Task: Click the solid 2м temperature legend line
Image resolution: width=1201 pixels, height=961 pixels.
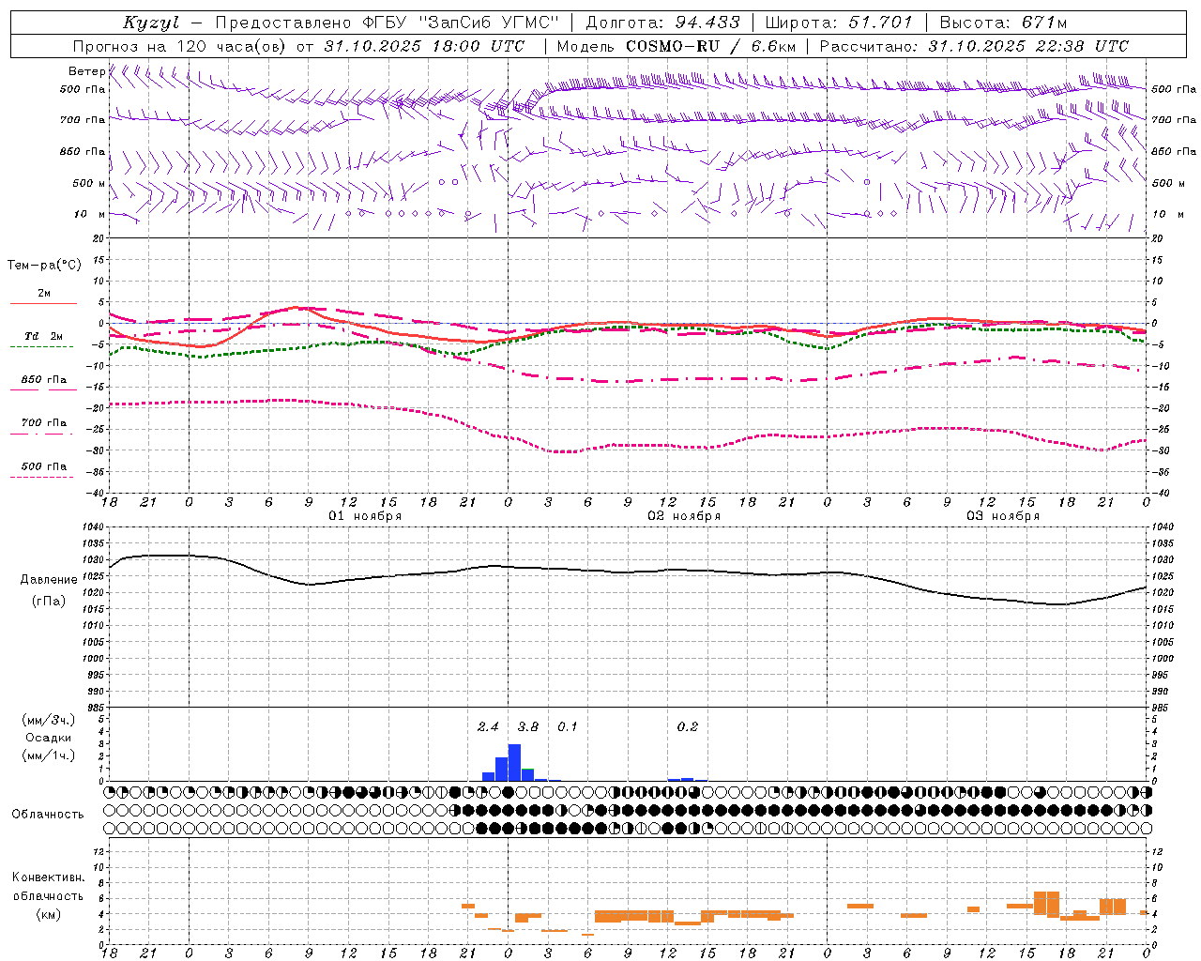Action: click(43, 303)
